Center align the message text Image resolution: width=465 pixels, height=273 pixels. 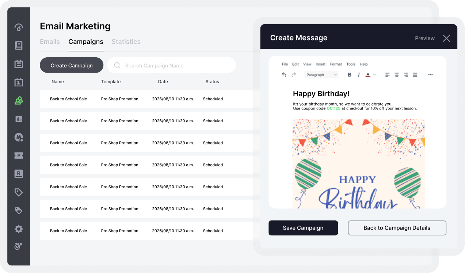[x=397, y=75]
